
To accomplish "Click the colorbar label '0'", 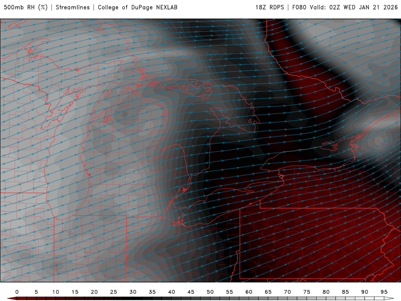I will (17, 292).
